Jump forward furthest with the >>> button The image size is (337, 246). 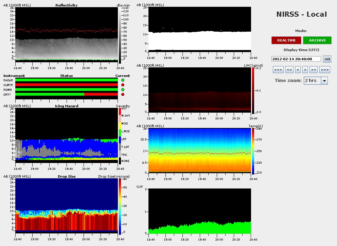coord(325,70)
